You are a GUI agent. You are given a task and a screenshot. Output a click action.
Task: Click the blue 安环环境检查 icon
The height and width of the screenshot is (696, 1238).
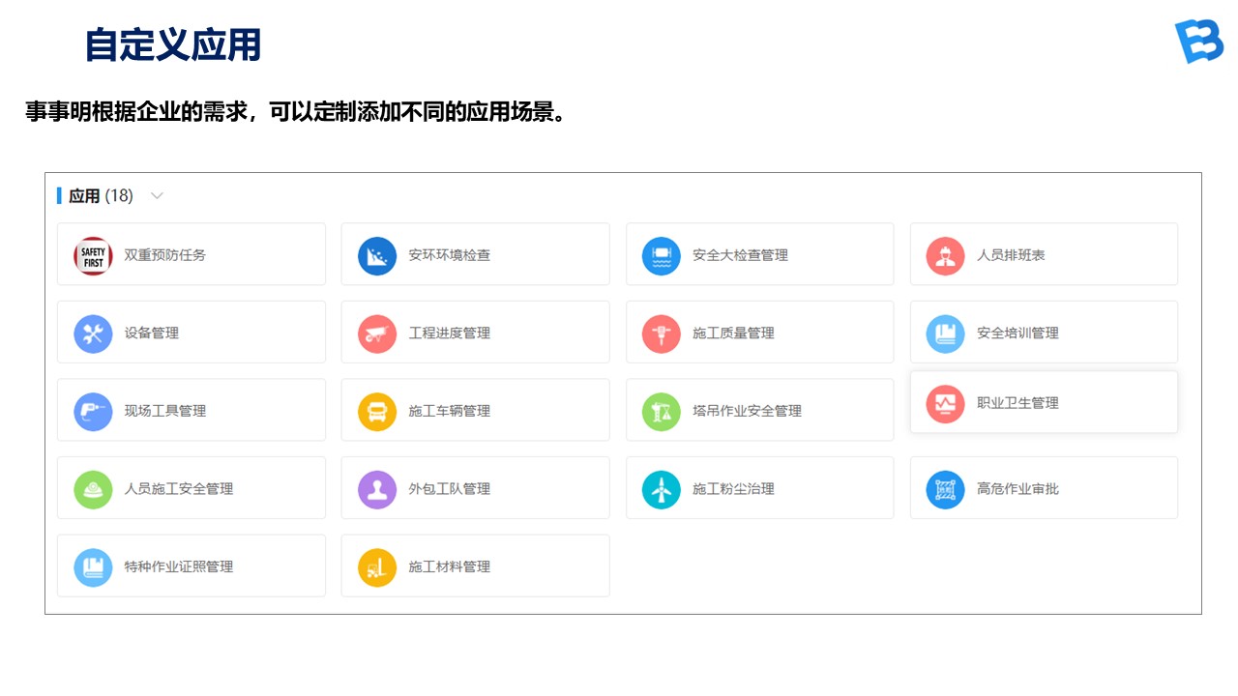tap(377, 256)
